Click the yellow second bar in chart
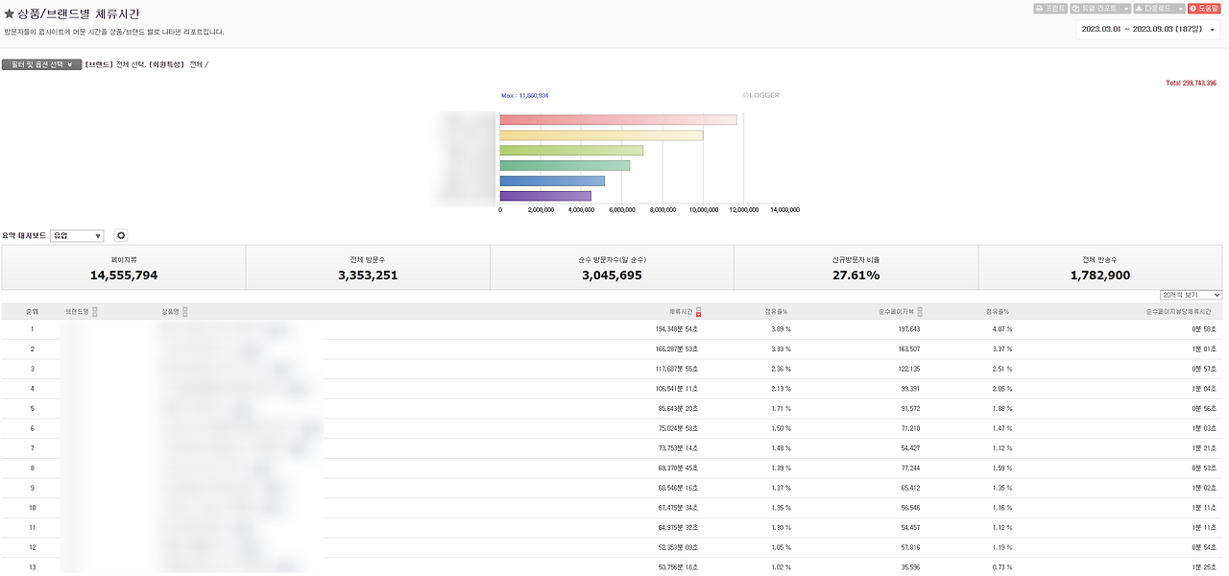This screenshot has height=576, width=1229. coord(601,134)
